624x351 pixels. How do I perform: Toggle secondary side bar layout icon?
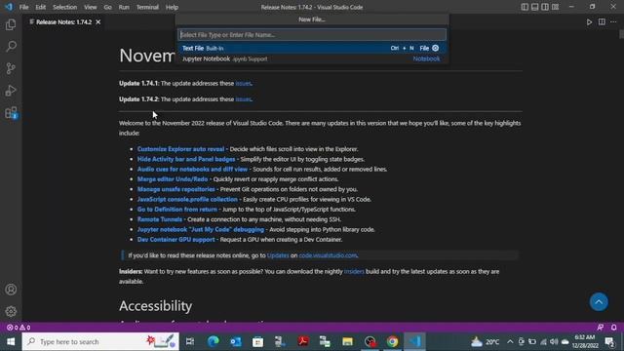pos(545,7)
